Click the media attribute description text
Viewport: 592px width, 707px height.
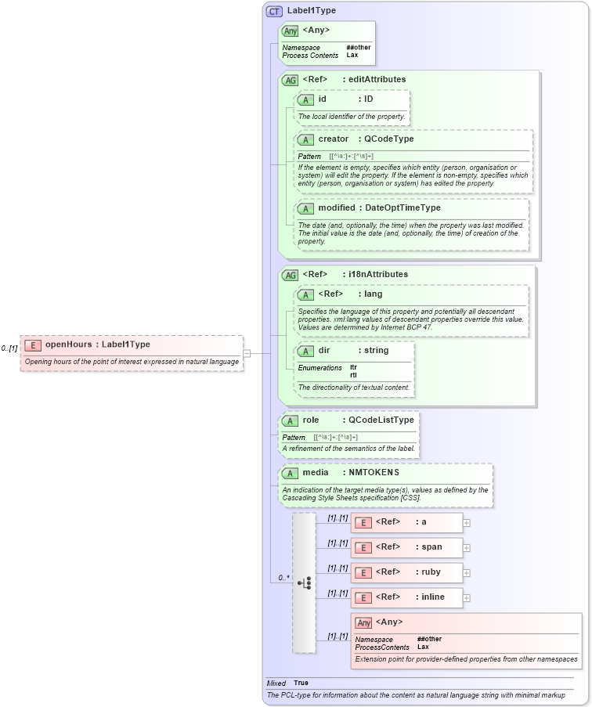pos(385,494)
